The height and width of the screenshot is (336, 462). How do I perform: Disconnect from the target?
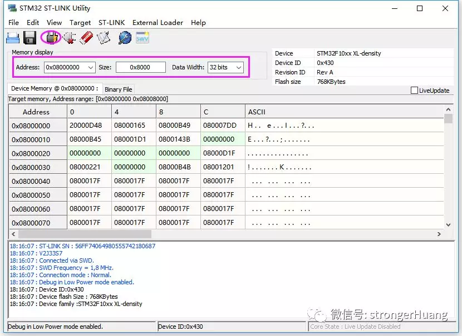68,37
